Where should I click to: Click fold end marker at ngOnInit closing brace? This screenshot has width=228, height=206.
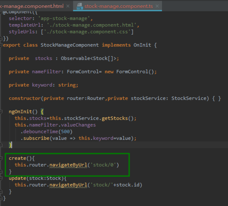[x=1, y=145]
